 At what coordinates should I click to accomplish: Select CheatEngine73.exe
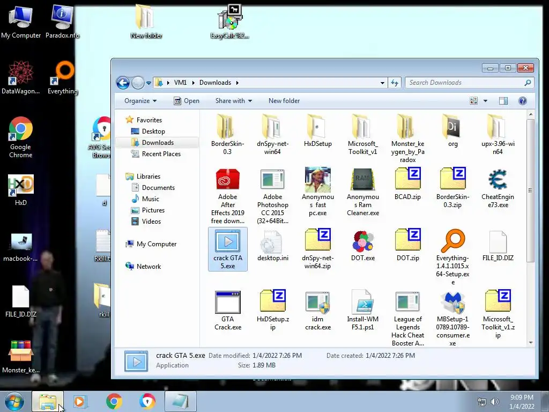(x=498, y=188)
